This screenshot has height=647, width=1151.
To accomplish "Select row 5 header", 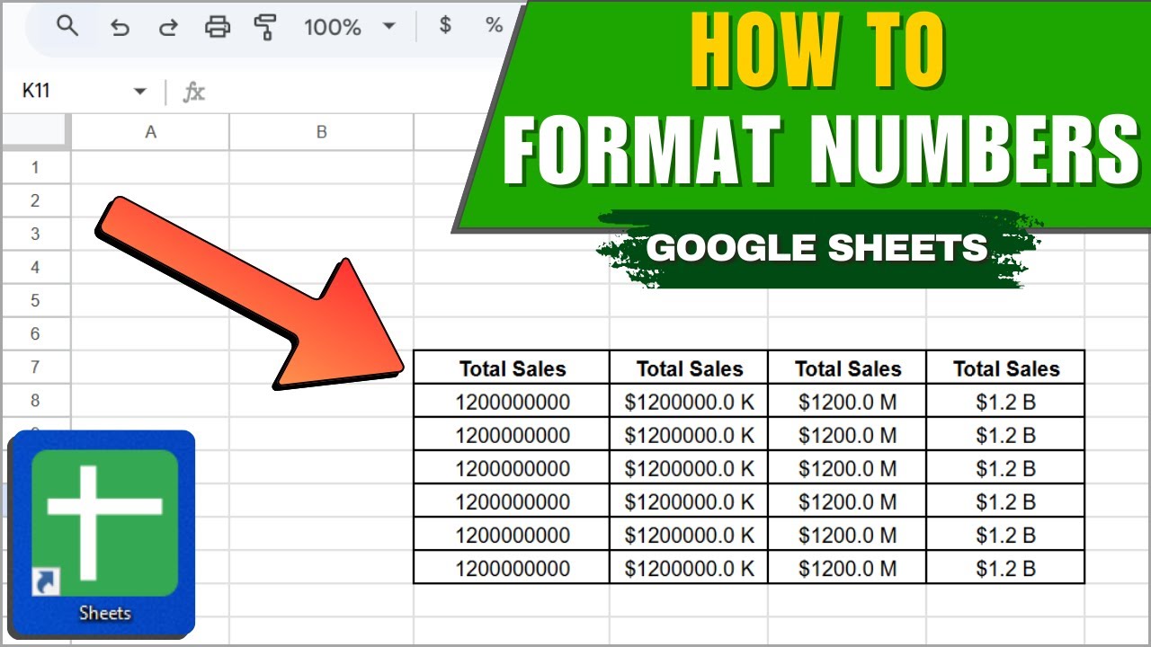I will 36,300.
